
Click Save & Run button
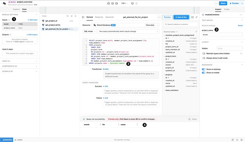[181, 17]
